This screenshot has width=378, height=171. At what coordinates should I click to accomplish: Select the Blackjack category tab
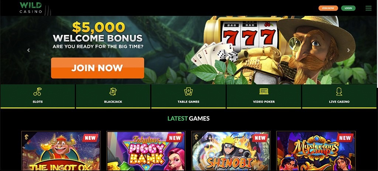[x=113, y=96]
